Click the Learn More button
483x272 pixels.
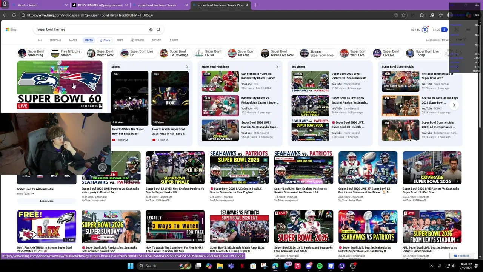[x=47, y=201]
